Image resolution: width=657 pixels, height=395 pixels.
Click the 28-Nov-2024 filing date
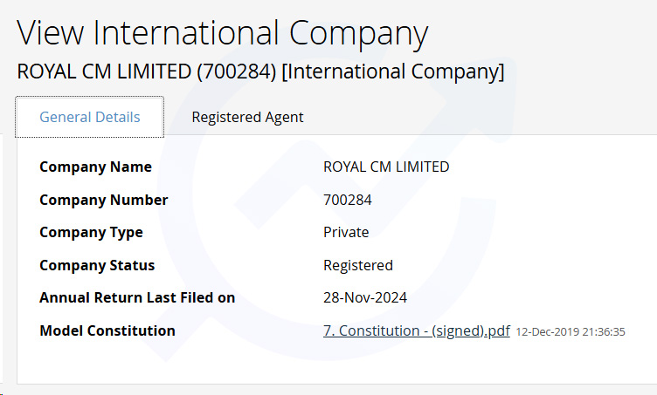[365, 297]
